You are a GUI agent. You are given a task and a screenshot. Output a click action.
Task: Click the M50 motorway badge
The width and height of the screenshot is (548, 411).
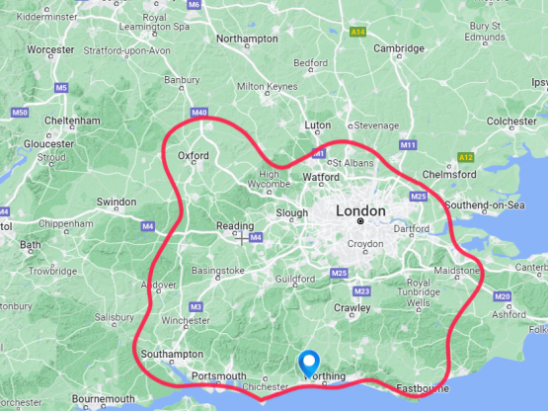coord(20,113)
